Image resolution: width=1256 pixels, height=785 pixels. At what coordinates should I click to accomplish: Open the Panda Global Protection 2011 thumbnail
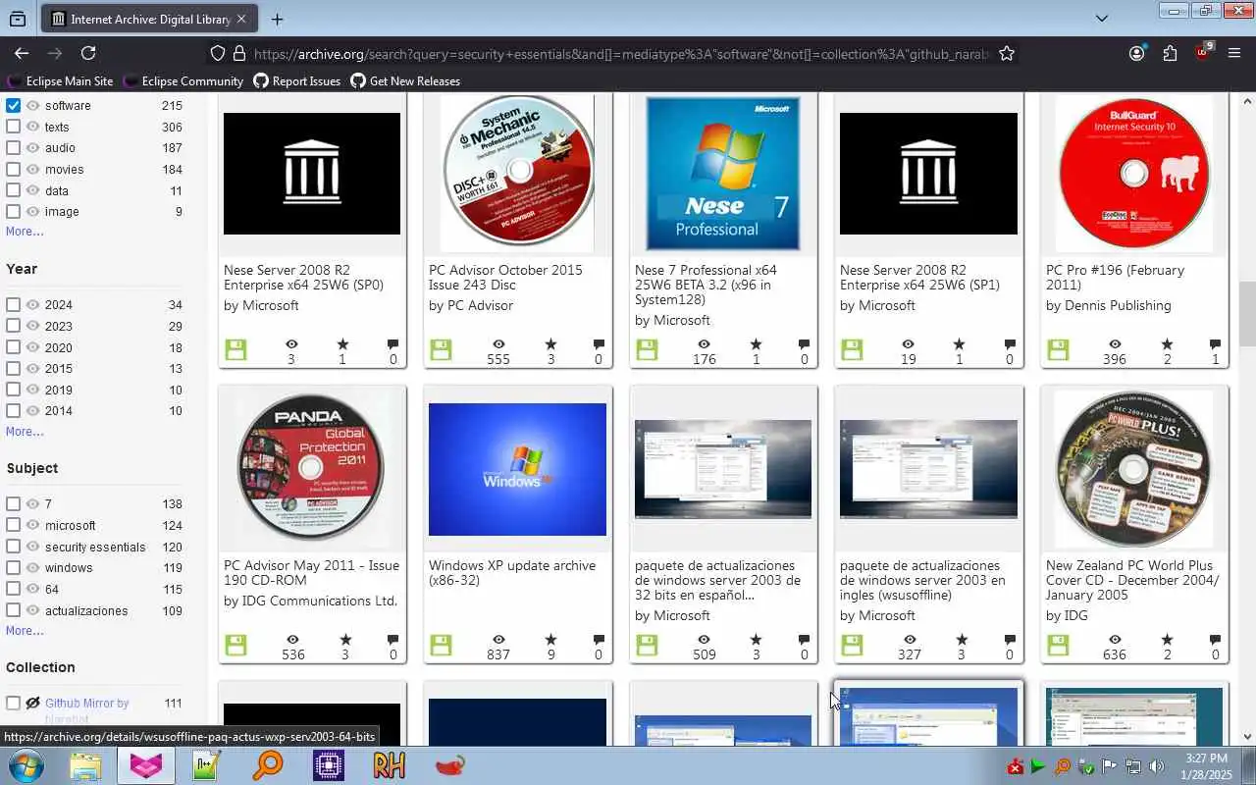pos(312,469)
